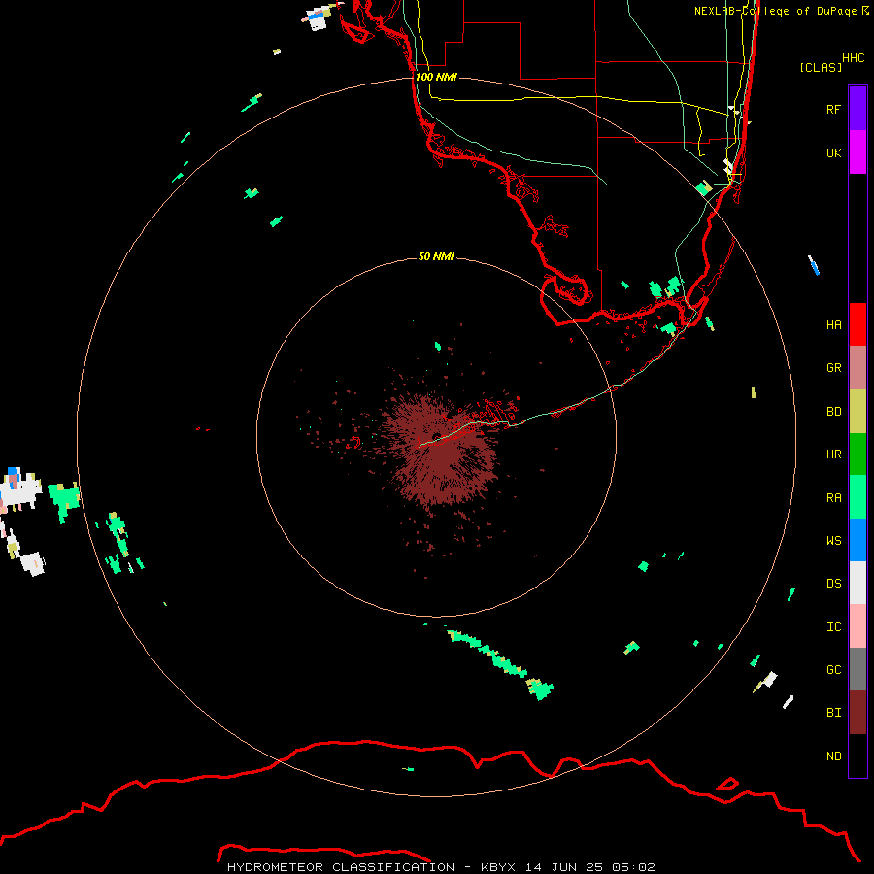The image size is (874, 874).
Task: Click the "GR" legend label
Action: click(834, 368)
